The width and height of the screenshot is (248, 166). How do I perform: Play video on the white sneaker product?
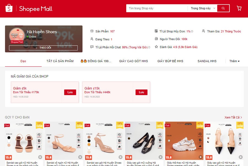201,157
